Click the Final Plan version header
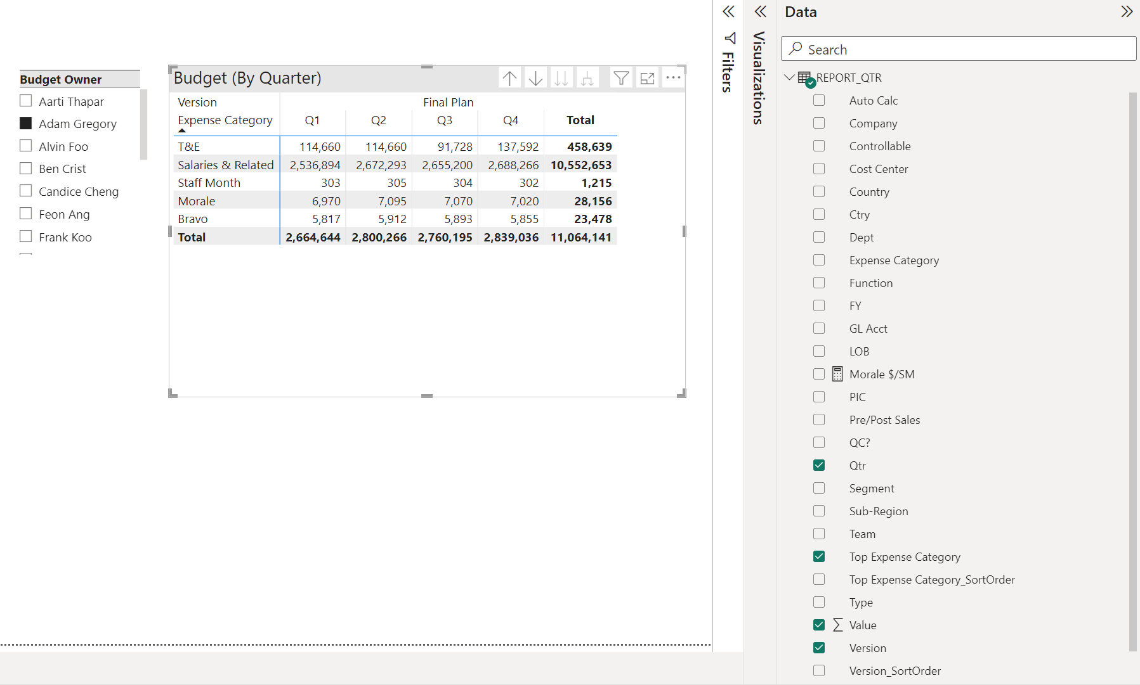The image size is (1140, 685). point(448,102)
